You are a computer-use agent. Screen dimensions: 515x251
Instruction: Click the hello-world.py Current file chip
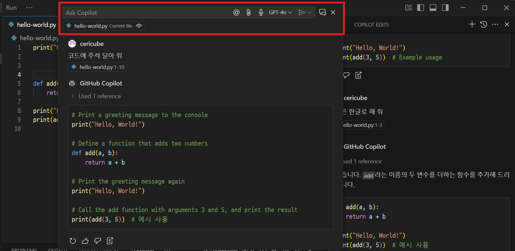(104, 26)
